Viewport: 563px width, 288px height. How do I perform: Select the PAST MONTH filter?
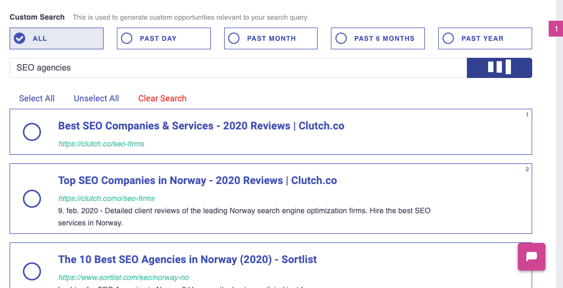271,38
